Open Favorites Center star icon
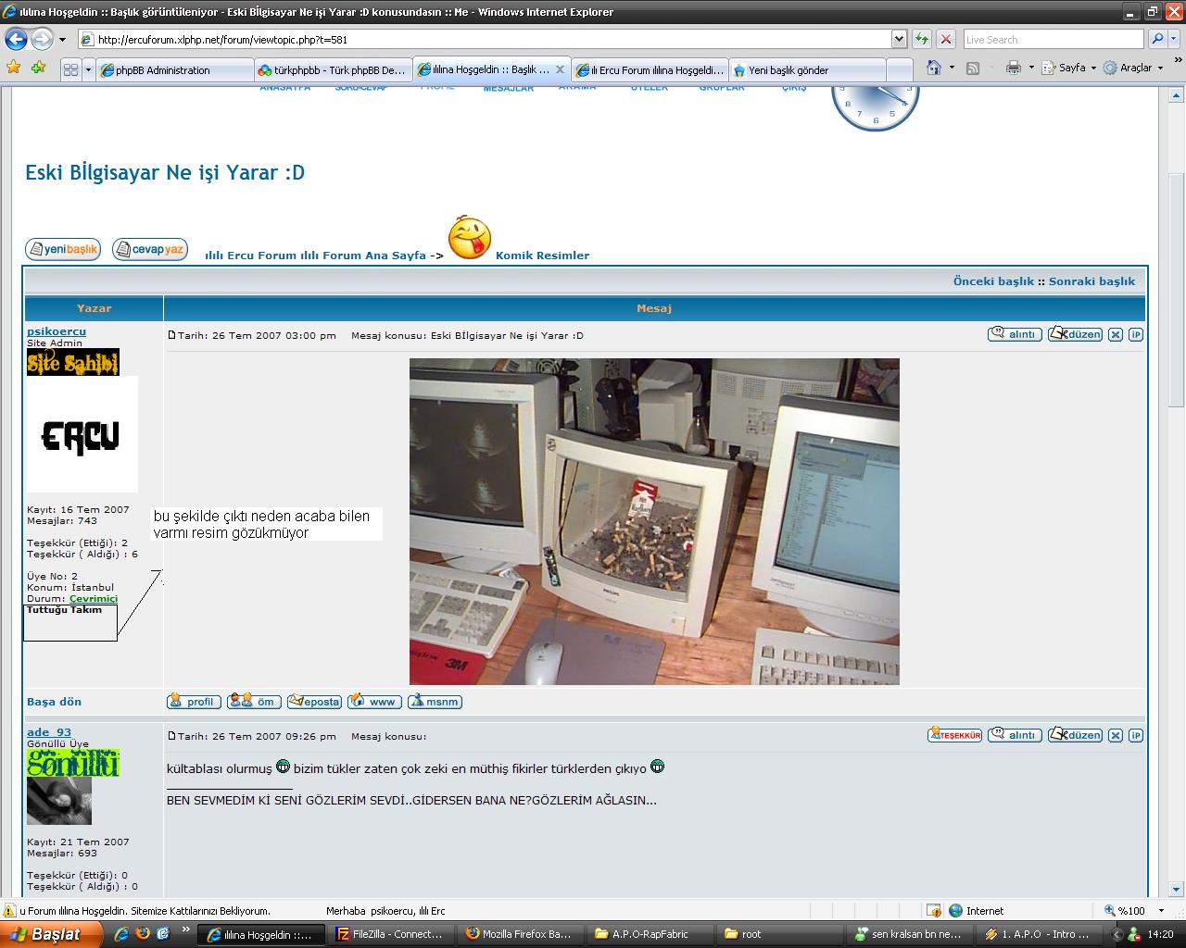The width and height of the screenshot is (1186, 948). click(13, 68)
